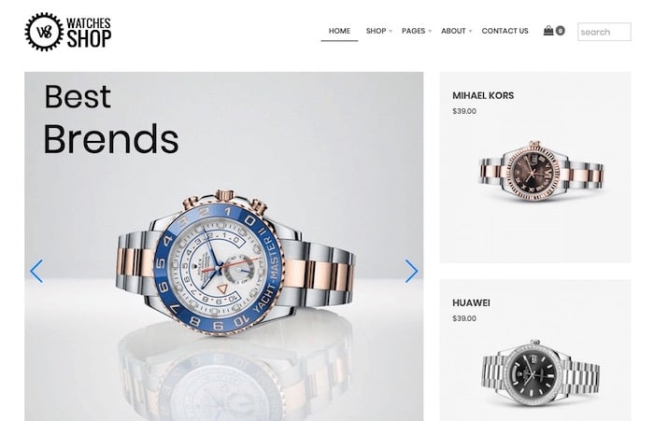Focus the search input field
The height and width of the screenshot is (421, 654).
[x=604, y=32]
